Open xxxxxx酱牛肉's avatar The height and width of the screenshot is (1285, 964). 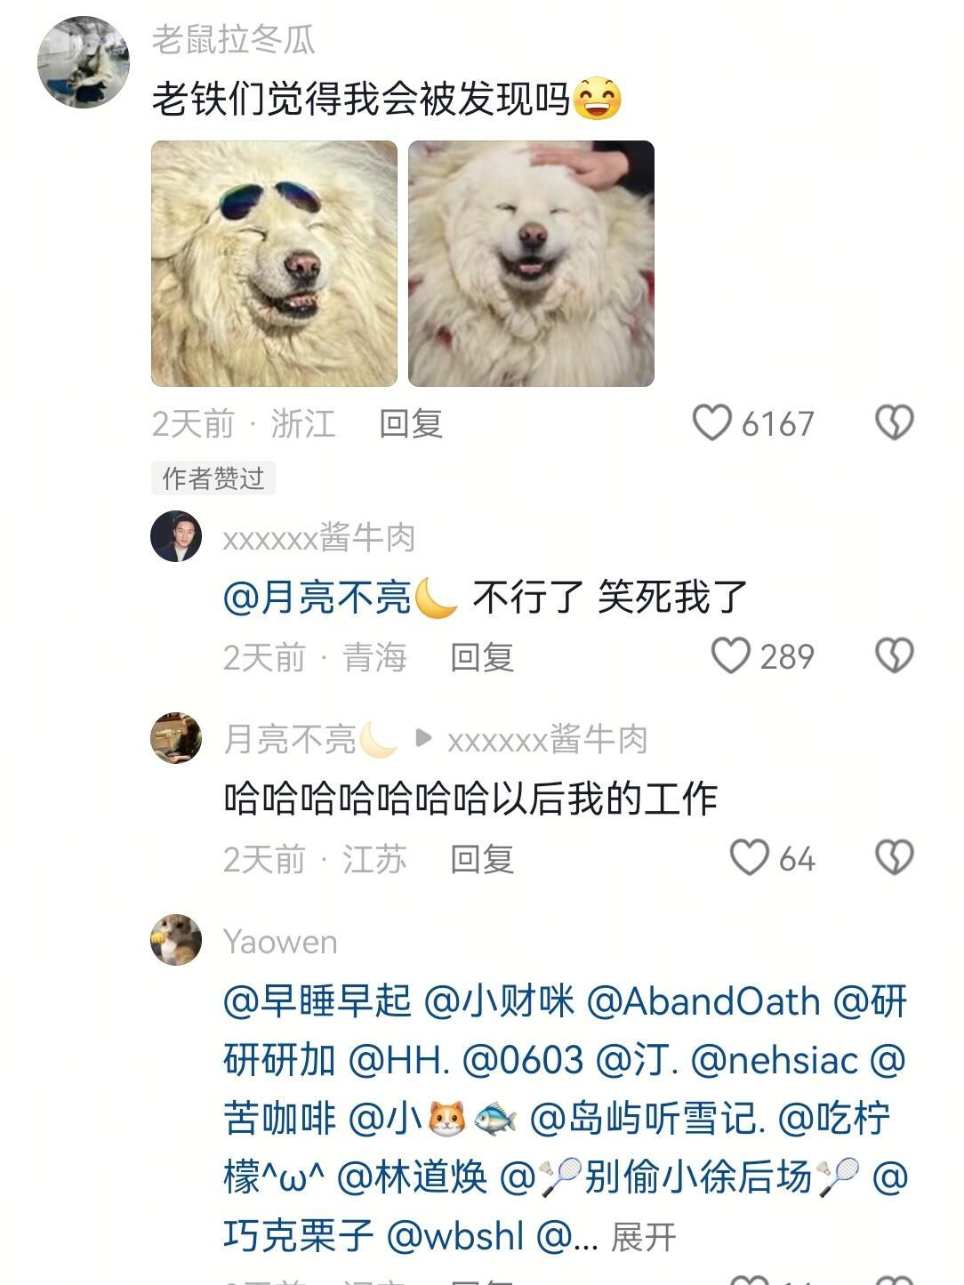point(176,536)
